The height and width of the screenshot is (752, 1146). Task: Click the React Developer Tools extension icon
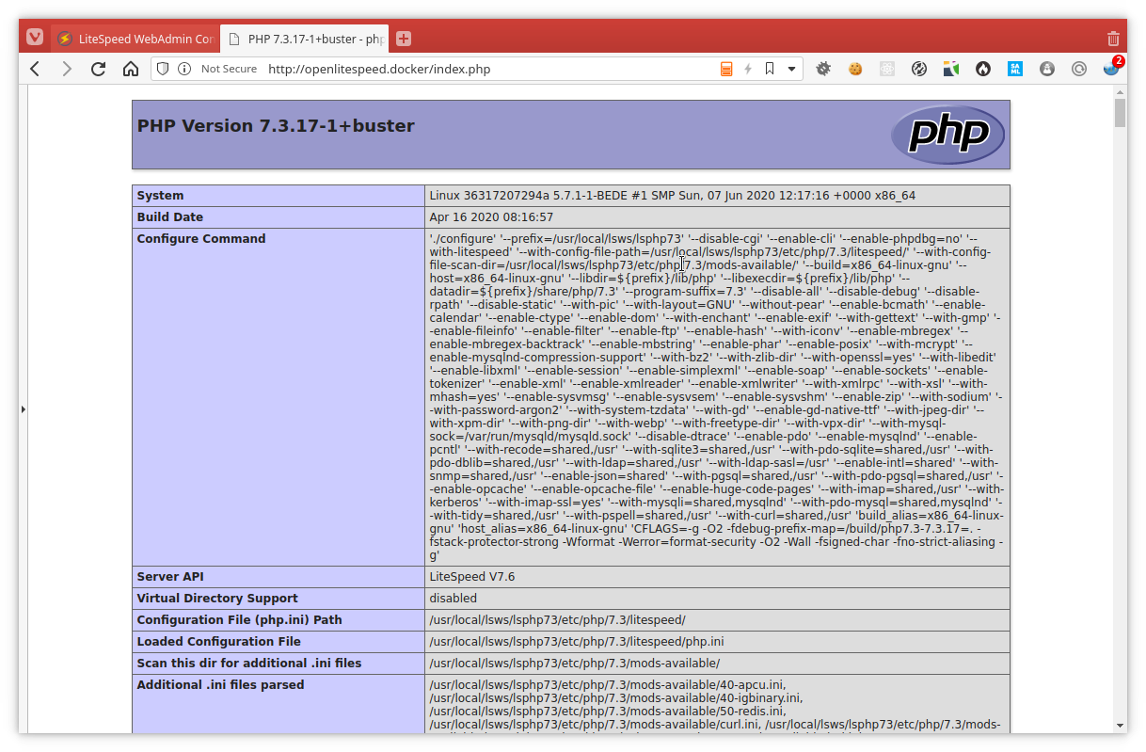(886, 69)
